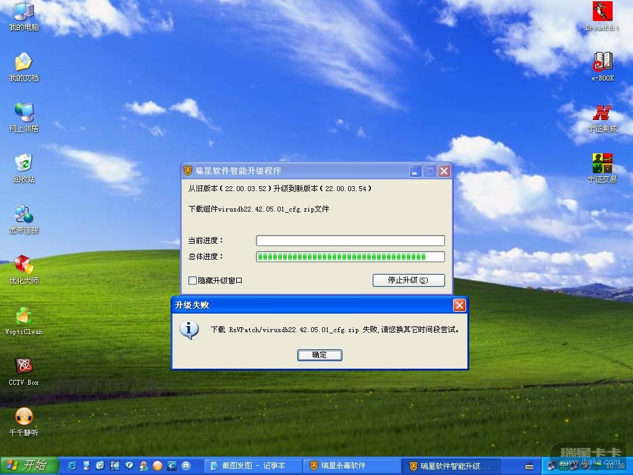Select the DreamEdit desktop icon
This screenshot has width=633, height=475.
click(x=602, y=16)
